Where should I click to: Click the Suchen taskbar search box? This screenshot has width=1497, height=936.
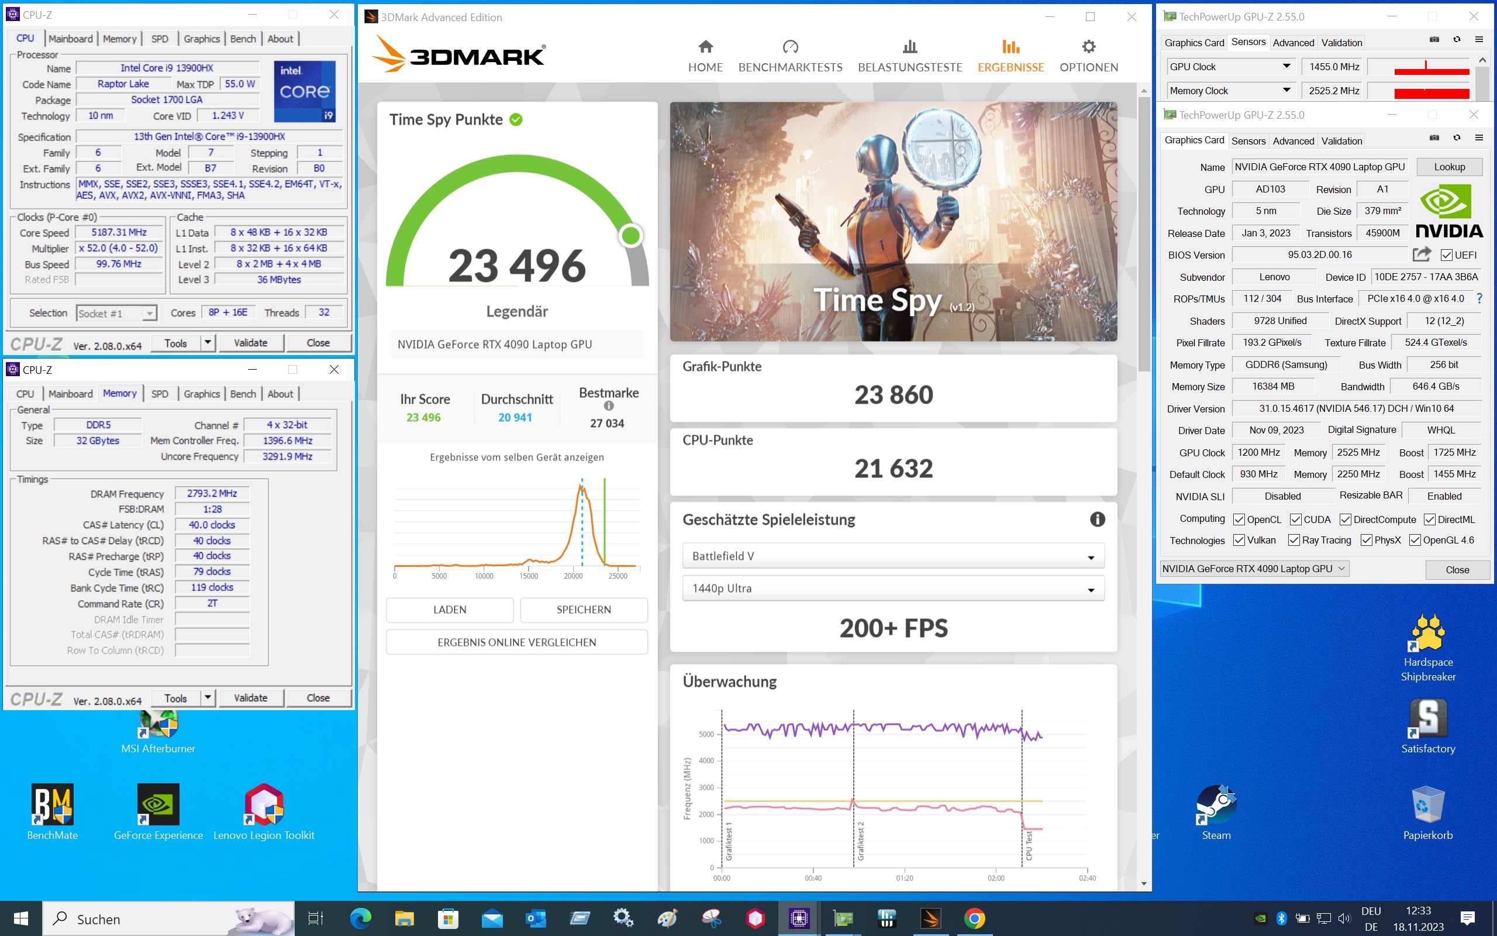pyautogui.click(x=168, y=918)
